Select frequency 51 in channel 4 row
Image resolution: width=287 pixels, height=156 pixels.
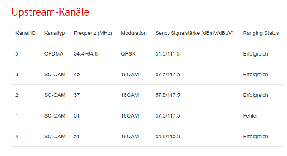point(77,137)
